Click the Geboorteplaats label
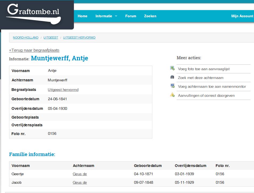254x193 pixels. coord(25,117)
